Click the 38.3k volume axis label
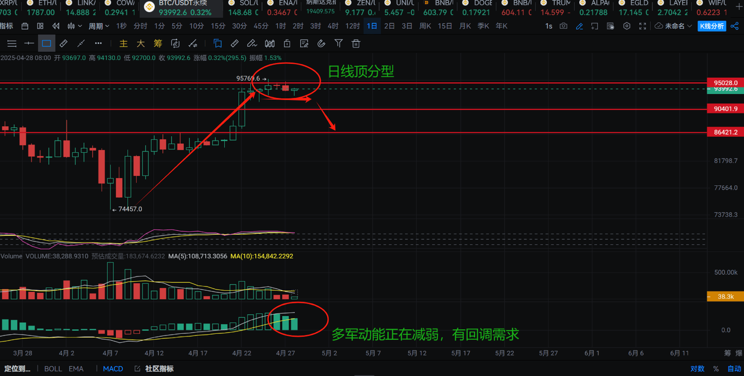744x376 pixels. pyautogui.click(x=725, y=297)
